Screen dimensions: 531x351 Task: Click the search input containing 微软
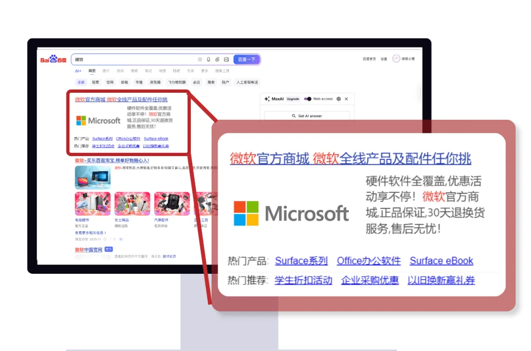pyautogui.click(x=135, y=60)
